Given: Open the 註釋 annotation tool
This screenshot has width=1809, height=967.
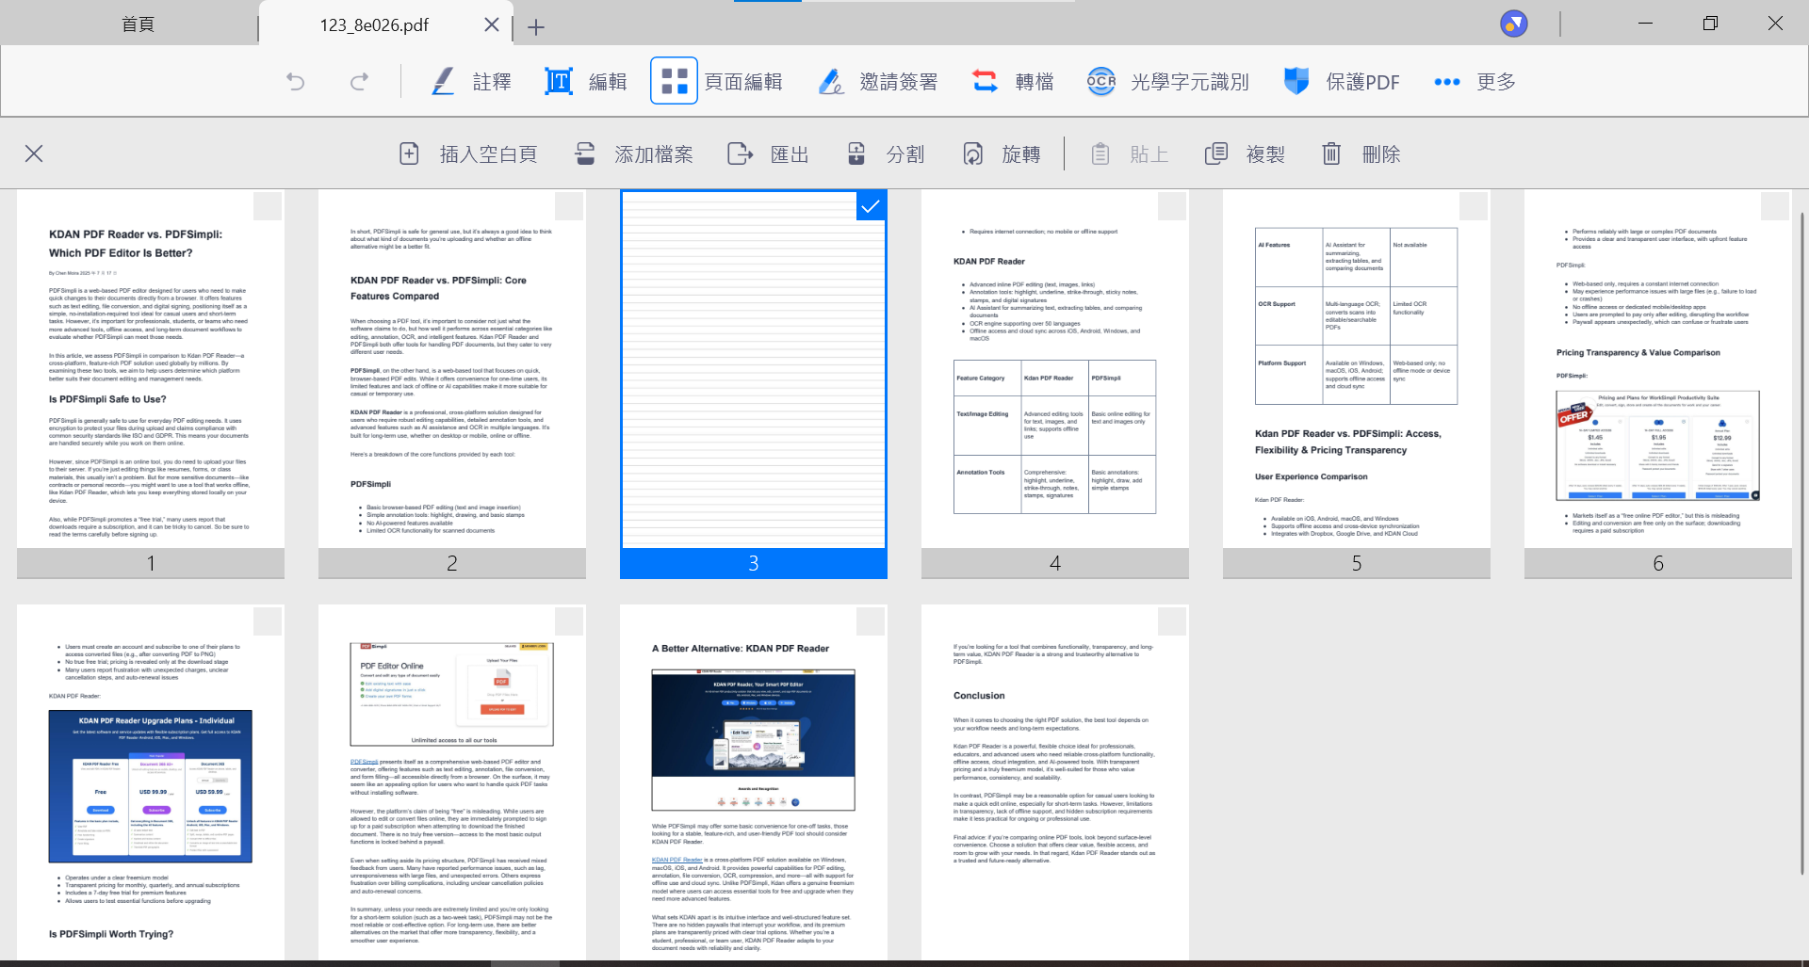Looking at the screenshot, I should 471,82.
